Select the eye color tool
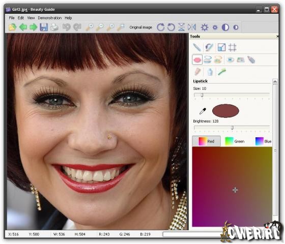This screenshot has height=244, width=285. pos(231,60)
